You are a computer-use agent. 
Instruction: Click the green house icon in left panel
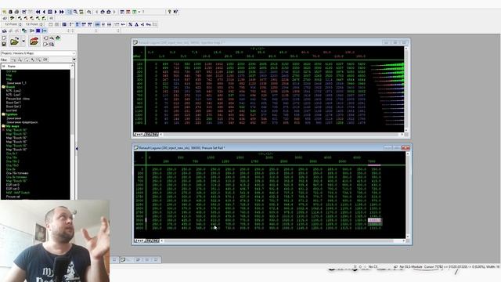pos(58,38)
